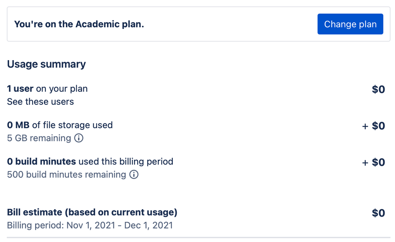Click the Change plan button
The width and height of the screenshot is (395, 242).
coord(350,24)
